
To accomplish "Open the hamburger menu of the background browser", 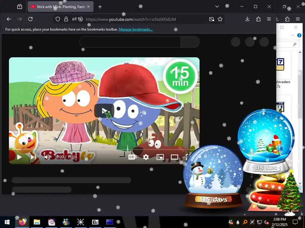I will coord(298,19).
